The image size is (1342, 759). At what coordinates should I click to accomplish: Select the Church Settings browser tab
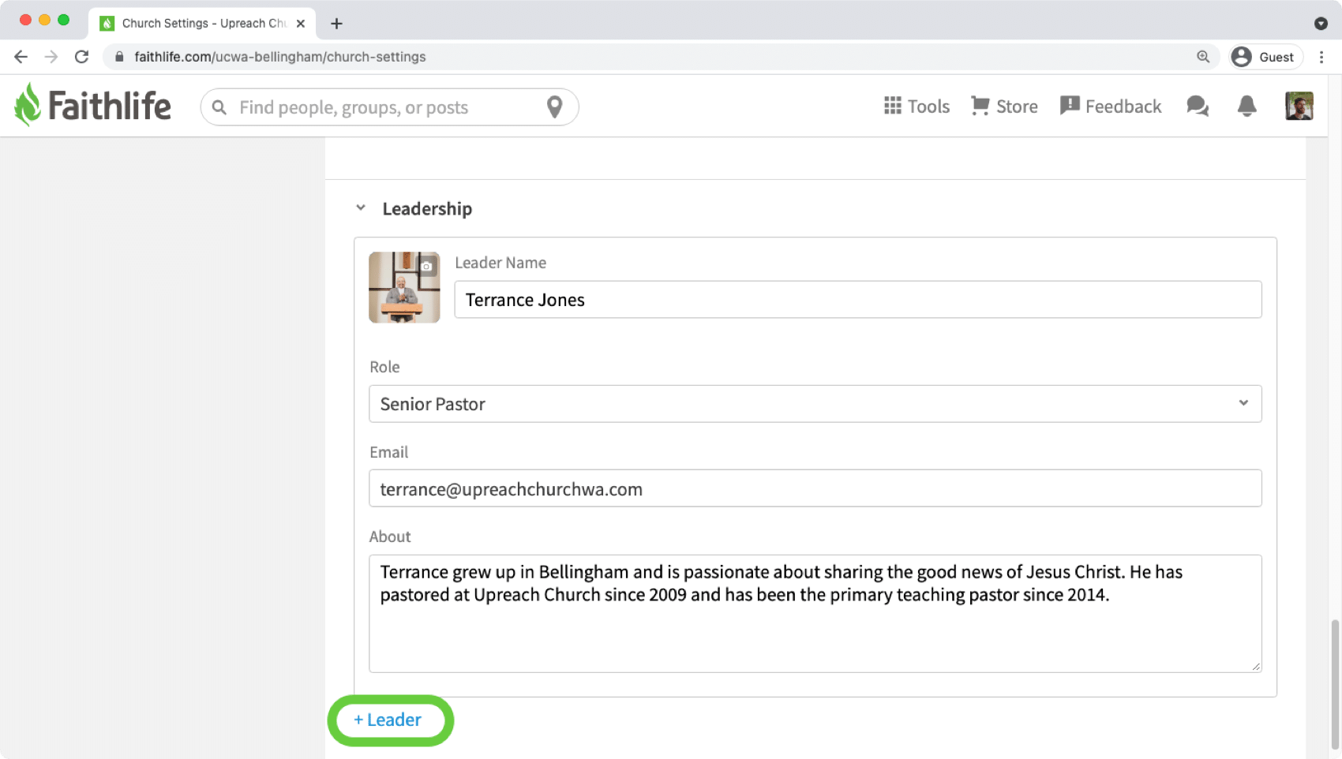[x=203, y=24]
